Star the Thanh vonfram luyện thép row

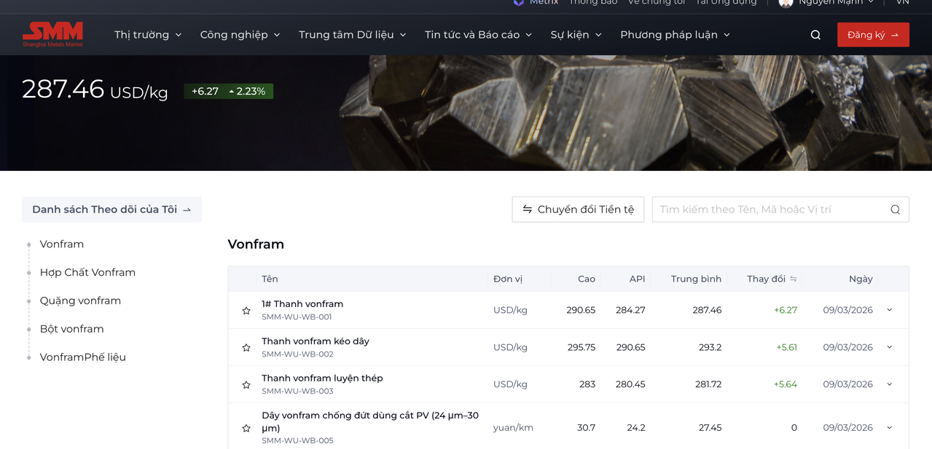point(246,385)
